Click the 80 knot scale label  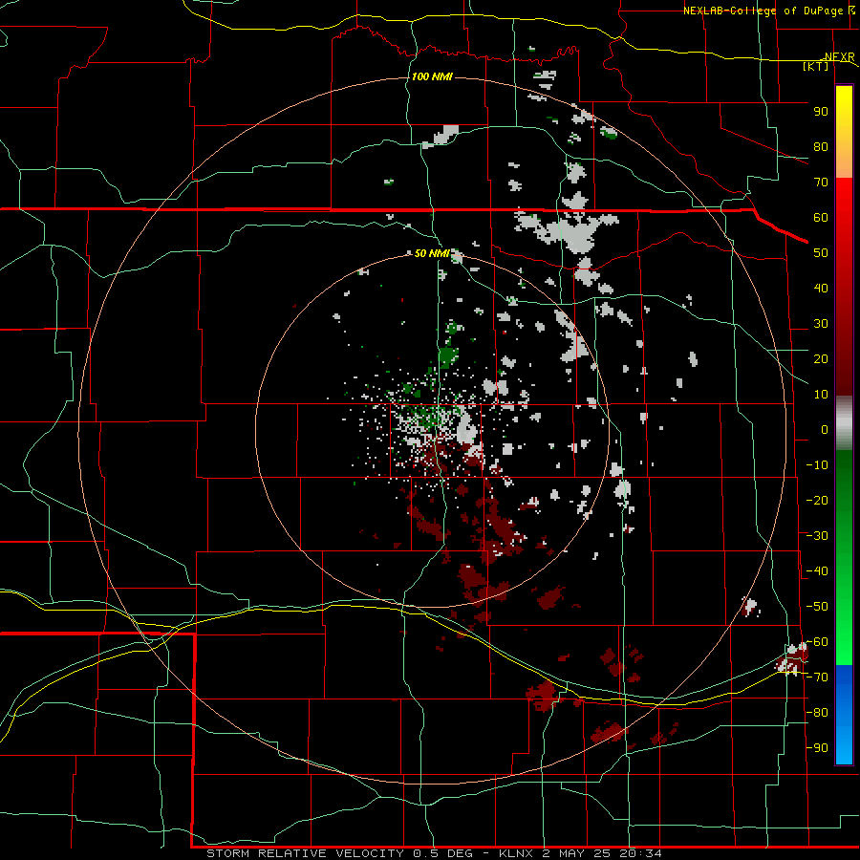tap(821, 147)
